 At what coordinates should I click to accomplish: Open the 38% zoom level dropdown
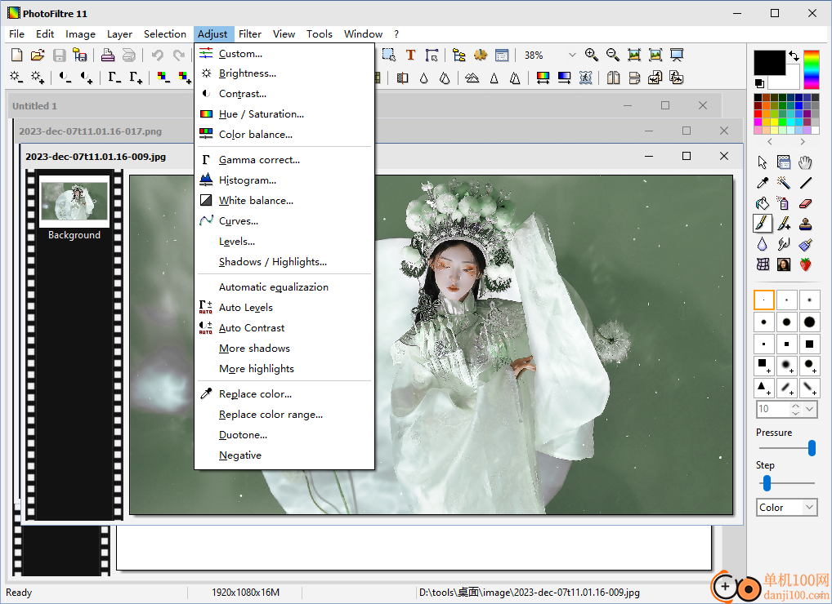(572, 56)
